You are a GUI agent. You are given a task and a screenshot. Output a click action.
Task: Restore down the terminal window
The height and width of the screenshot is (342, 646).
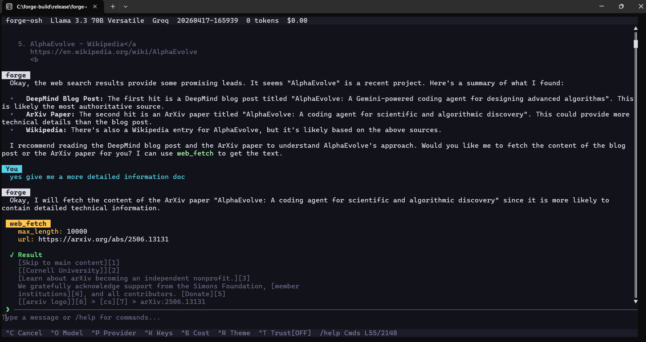coord(621,6)
